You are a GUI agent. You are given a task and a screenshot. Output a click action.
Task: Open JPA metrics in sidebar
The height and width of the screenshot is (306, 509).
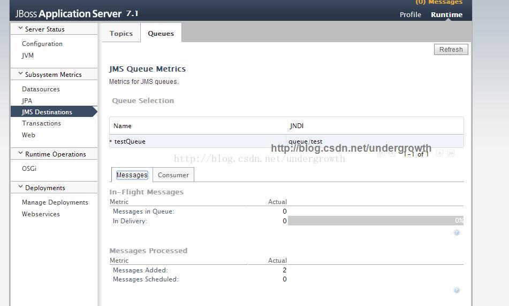click(x=27, y=101)
